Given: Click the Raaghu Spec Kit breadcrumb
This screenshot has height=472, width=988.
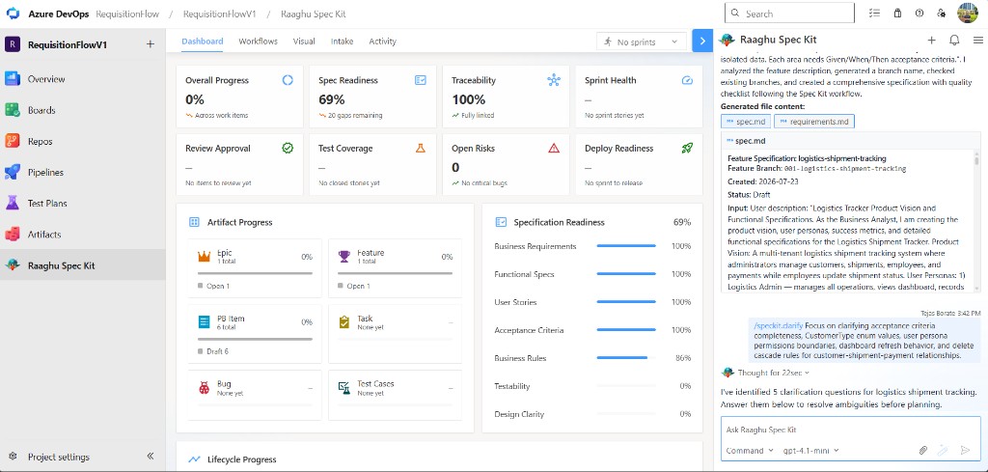Looking at the screenshot, I should pyautogui.click(x=314, y=14).
